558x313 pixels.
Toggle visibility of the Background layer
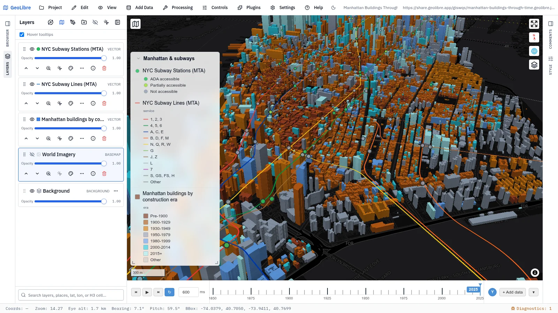click(x=32, y=191)
